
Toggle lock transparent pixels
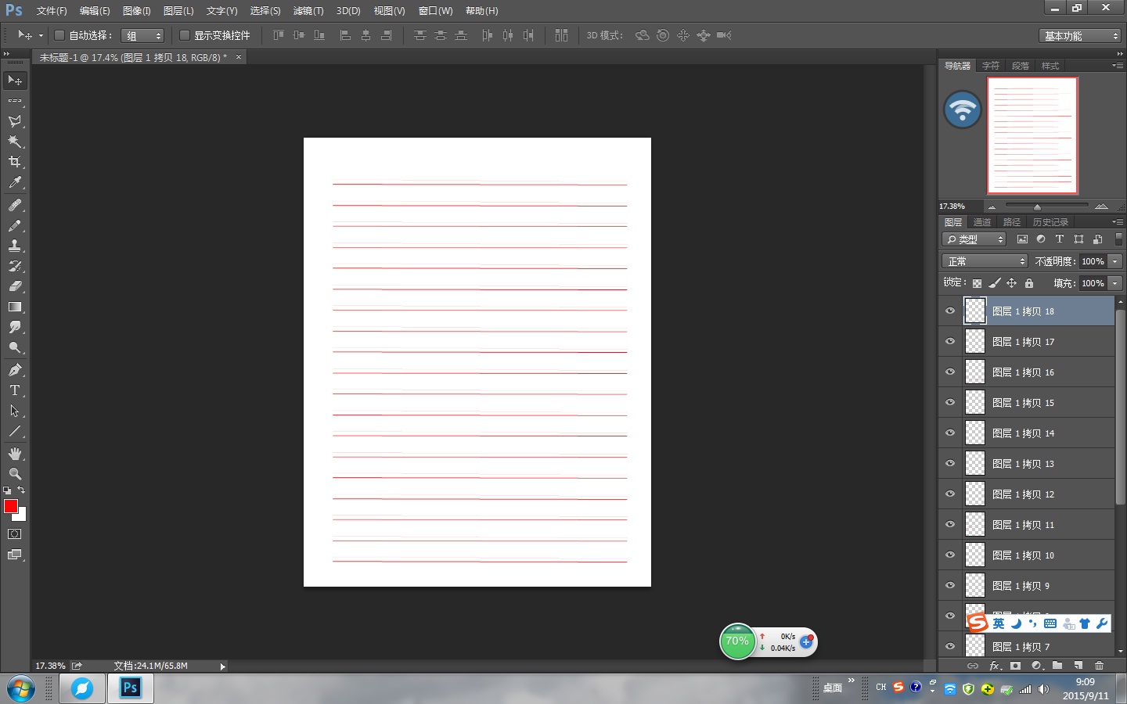click(977, 283)
